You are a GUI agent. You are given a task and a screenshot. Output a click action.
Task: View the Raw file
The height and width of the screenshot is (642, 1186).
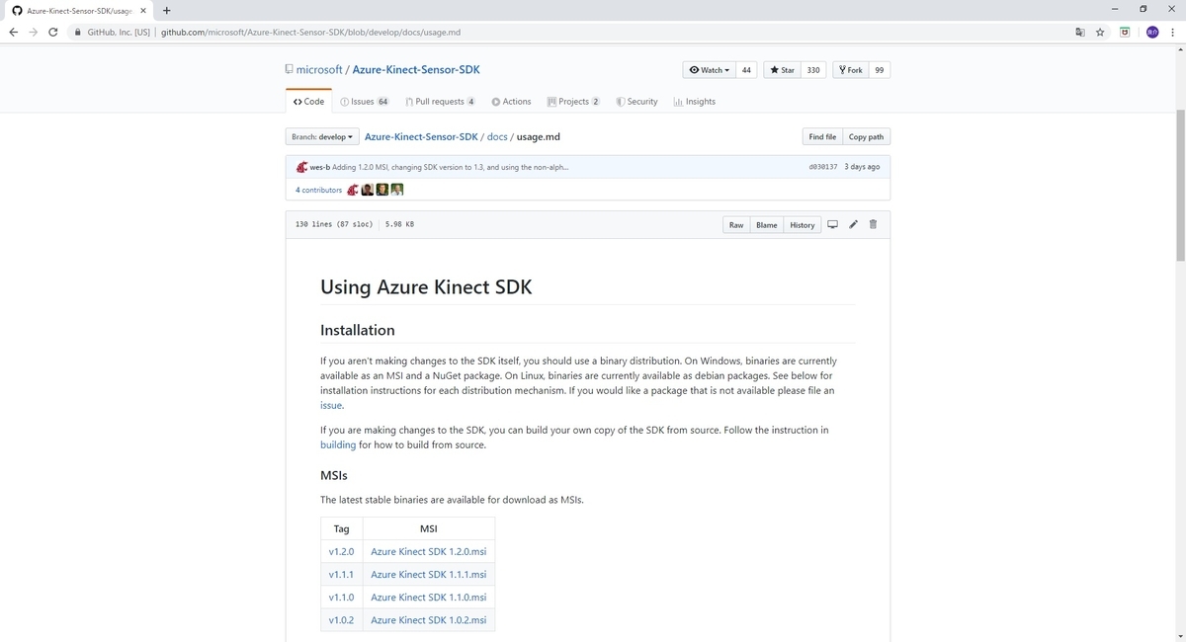pos(736,225)
